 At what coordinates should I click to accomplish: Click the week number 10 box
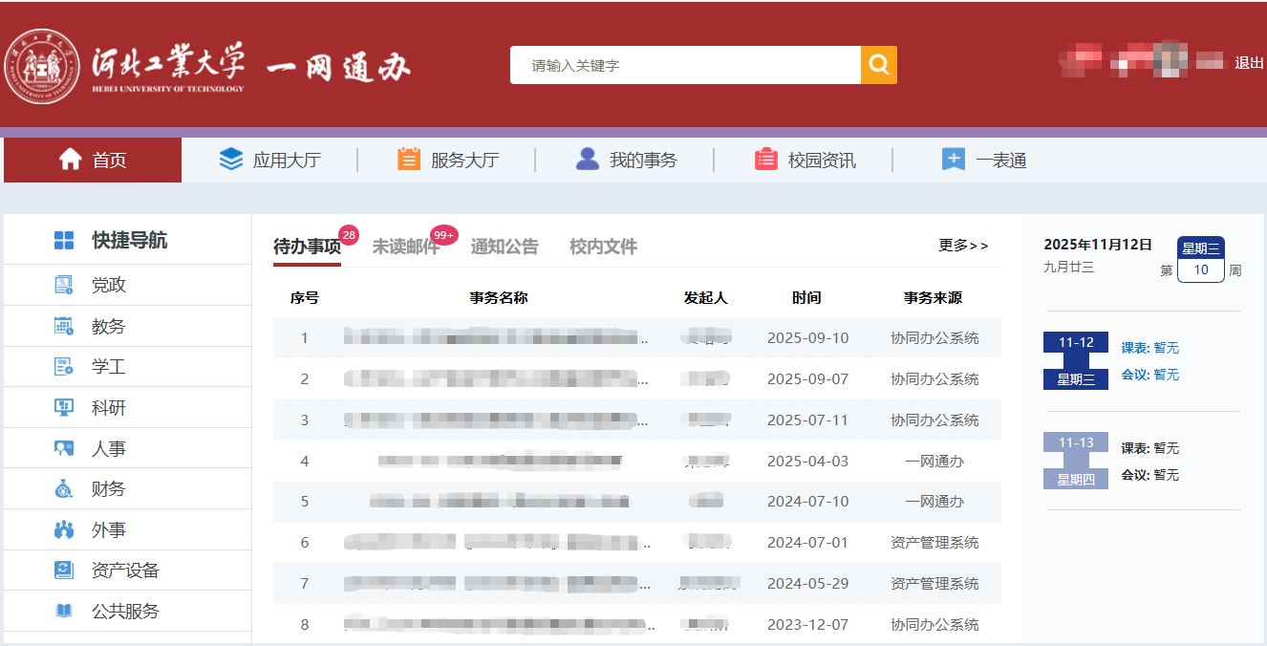(1201, 270)
